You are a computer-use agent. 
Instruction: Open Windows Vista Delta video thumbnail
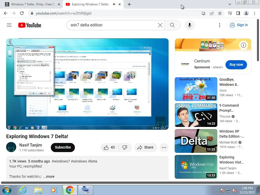point(196,167)
